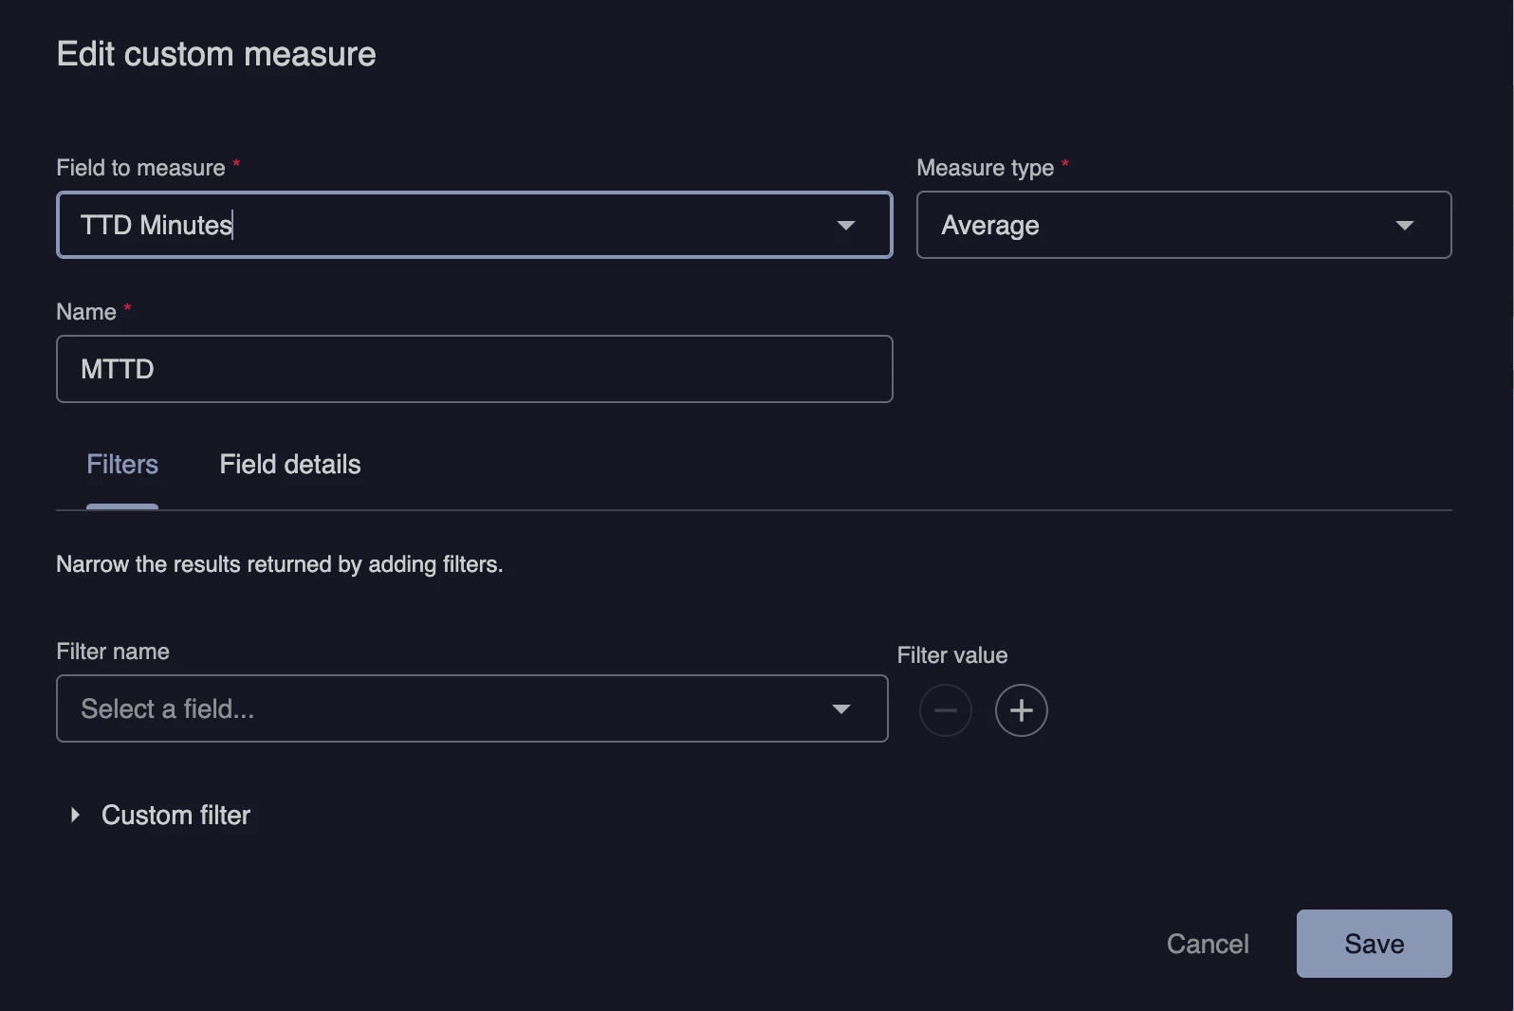Click into the Name field containing MTTD

tap(474, 369)
